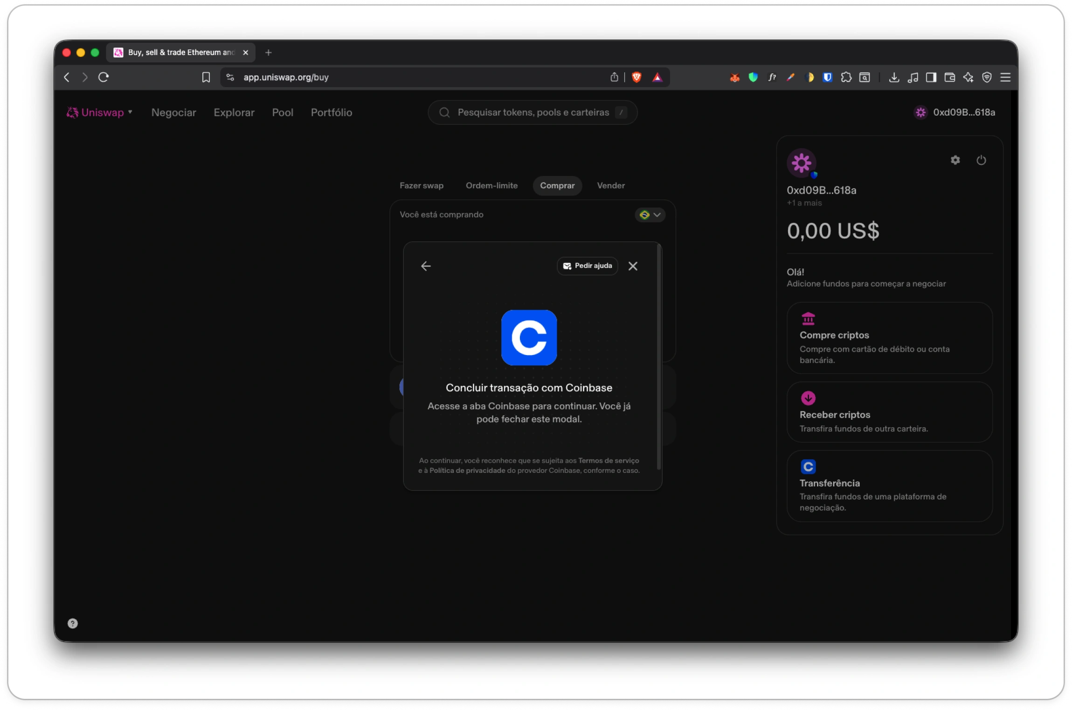
Task: Click the +1 a mais text
Action: point(804,203)
